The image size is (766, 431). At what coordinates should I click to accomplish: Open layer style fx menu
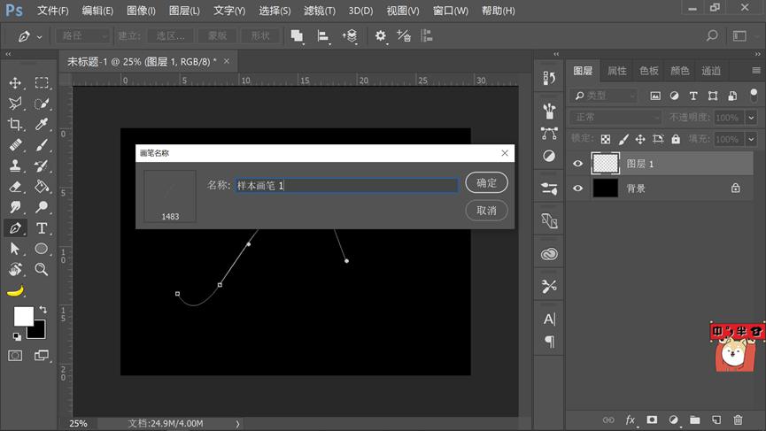click(x=631, y=419)
